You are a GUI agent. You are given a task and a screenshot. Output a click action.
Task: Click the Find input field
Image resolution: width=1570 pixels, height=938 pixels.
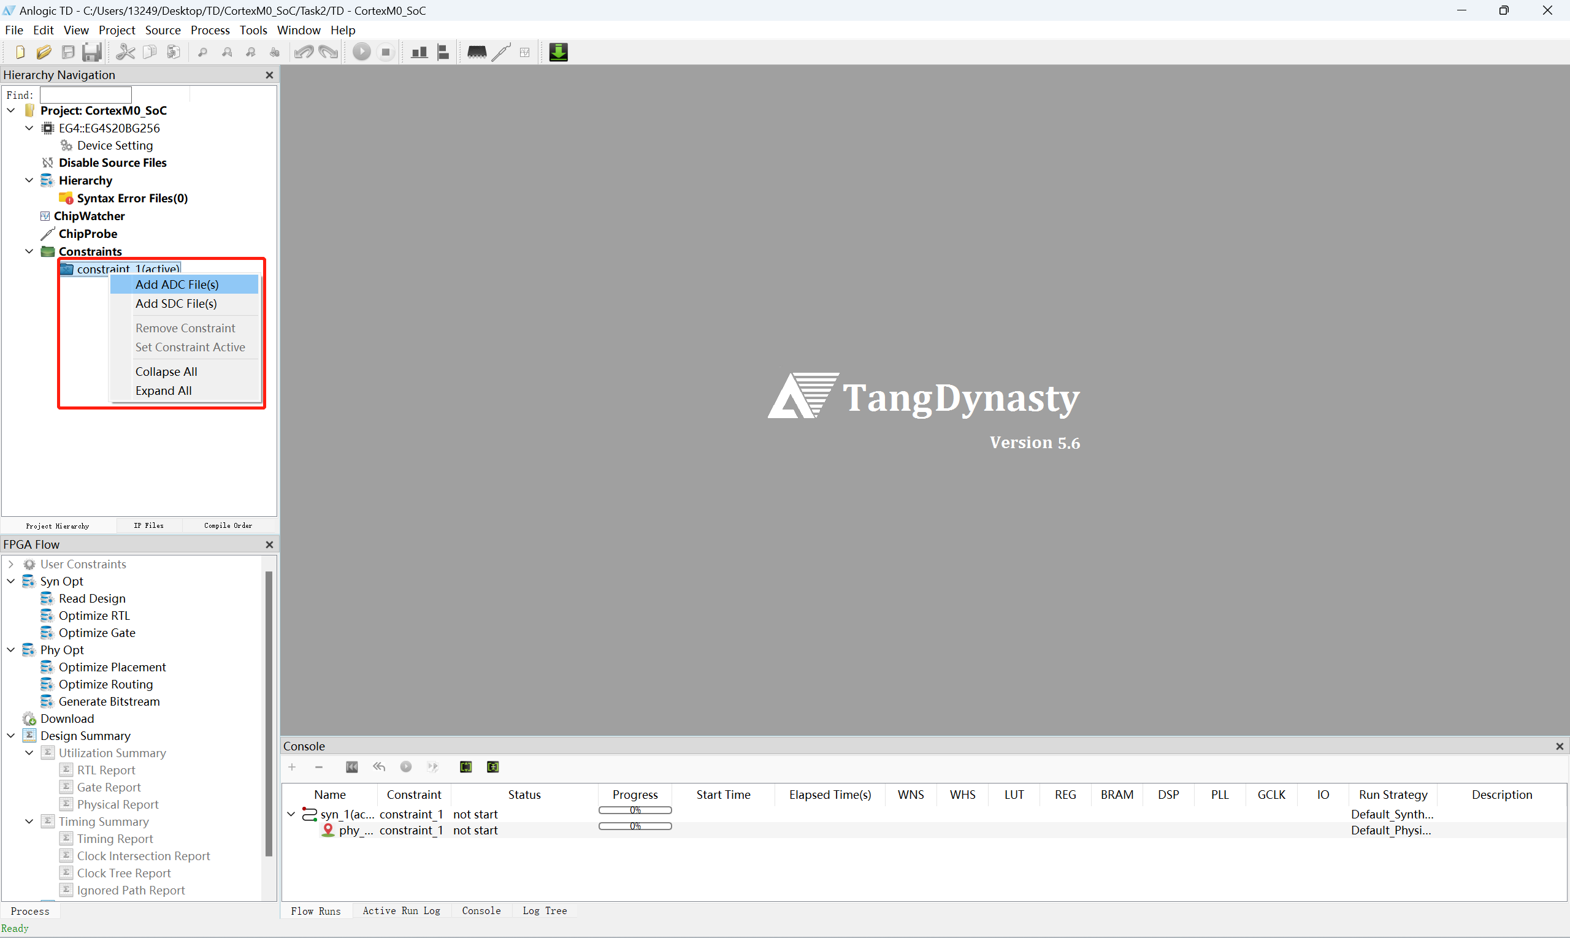coord(85,95)
